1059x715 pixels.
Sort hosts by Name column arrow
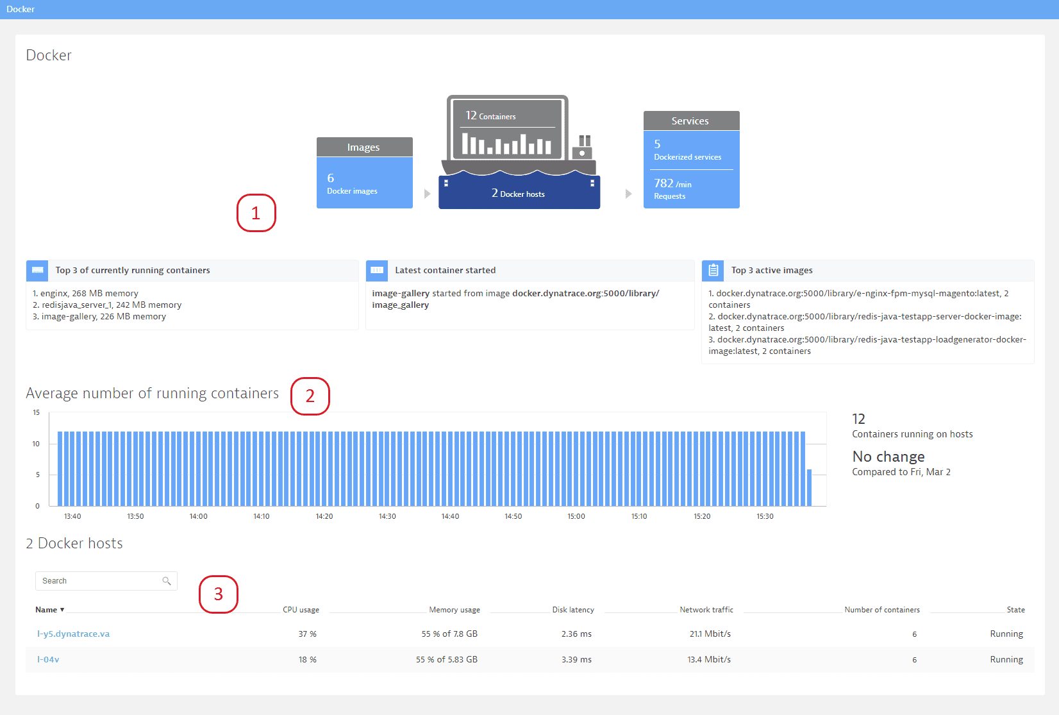pos(62,610)
